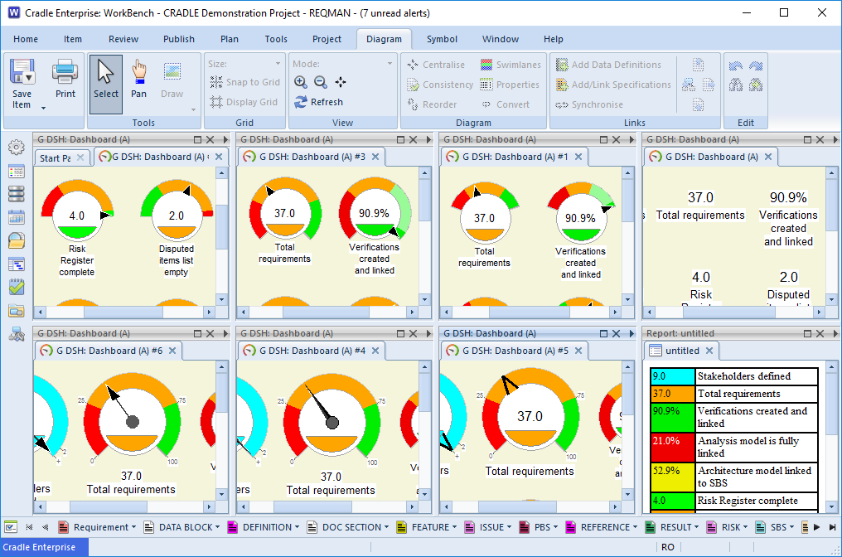Toggle Snap to Grid

[x=244, y=82]
